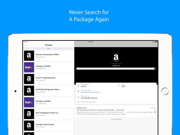The width and height of the screenshot is (180, 135).
Task: Click the tracking number link
Action: [90, 92]
